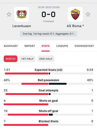Open the Leverkusen team name link
Viewport: 97px width, 129px height.
[x=22, y=26]
